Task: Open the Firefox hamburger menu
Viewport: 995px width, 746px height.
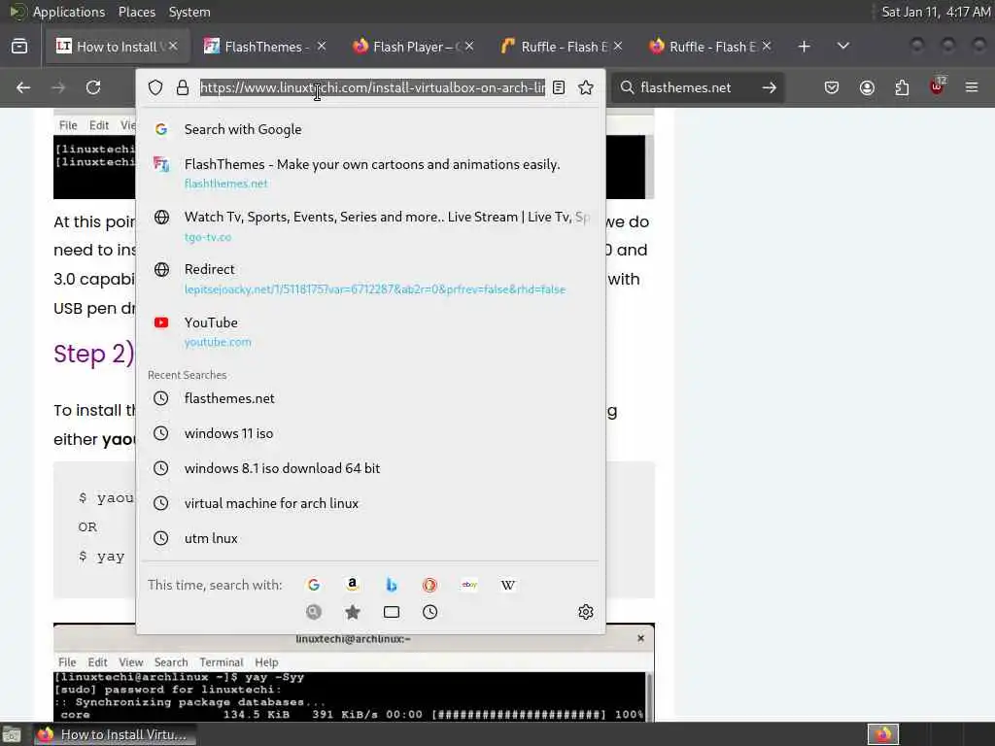Action: [x=972, y=87]
